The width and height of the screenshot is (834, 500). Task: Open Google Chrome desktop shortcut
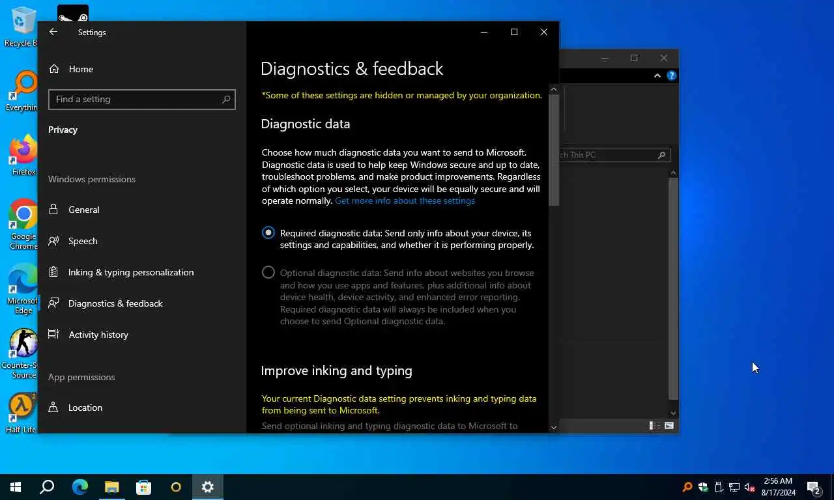tap(23, 224)
